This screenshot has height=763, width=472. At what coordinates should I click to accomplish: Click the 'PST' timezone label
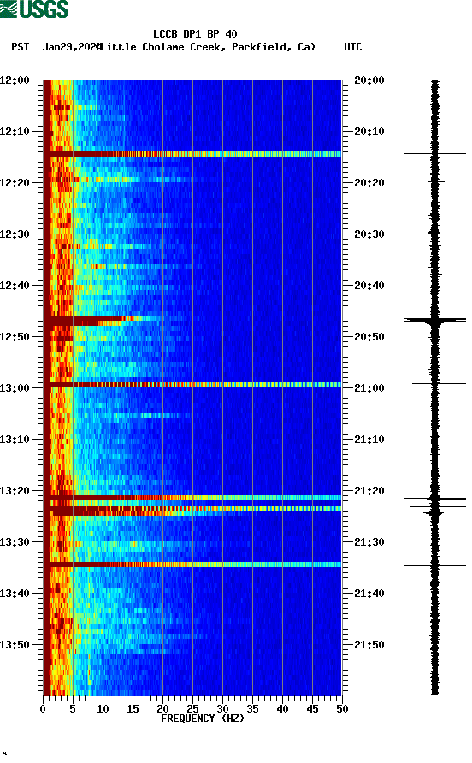20,47
